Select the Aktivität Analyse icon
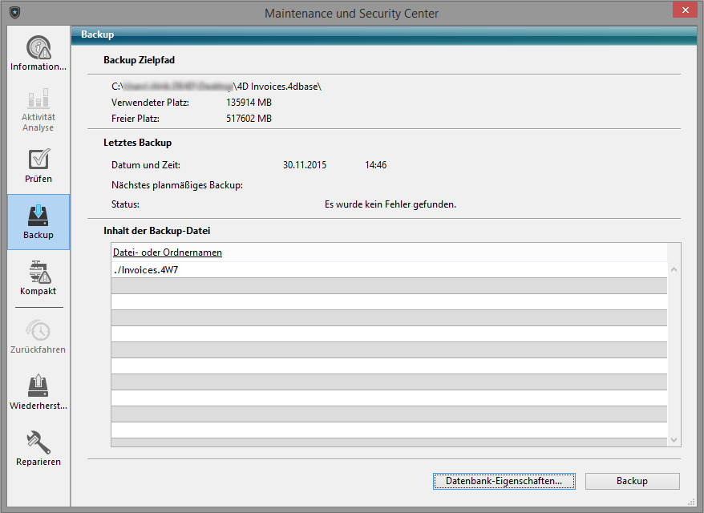The height and width of the screenshot is (513, 704). tap(38, 100)
